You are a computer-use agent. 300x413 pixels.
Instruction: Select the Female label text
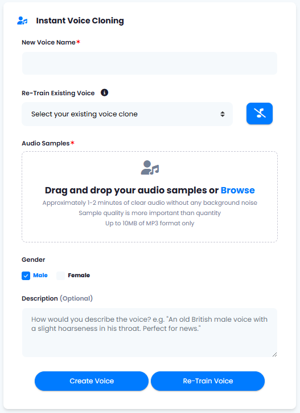[79, 276]
